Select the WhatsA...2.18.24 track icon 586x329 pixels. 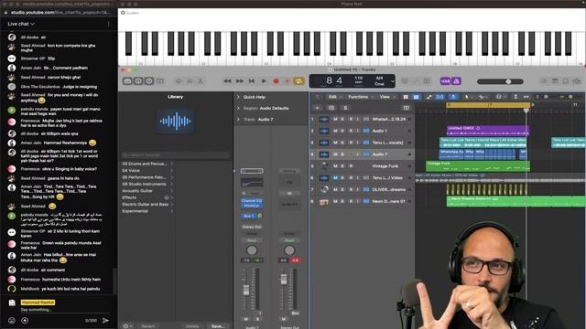(324, 119)
